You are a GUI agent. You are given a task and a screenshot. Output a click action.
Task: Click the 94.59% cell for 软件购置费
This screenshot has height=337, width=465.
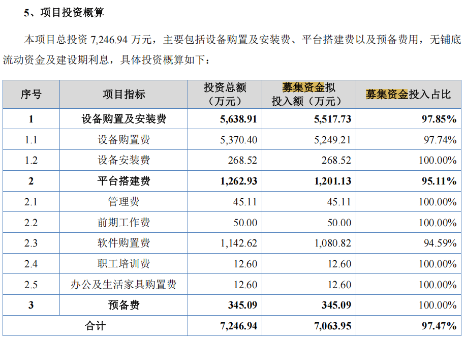pos(440,243)
